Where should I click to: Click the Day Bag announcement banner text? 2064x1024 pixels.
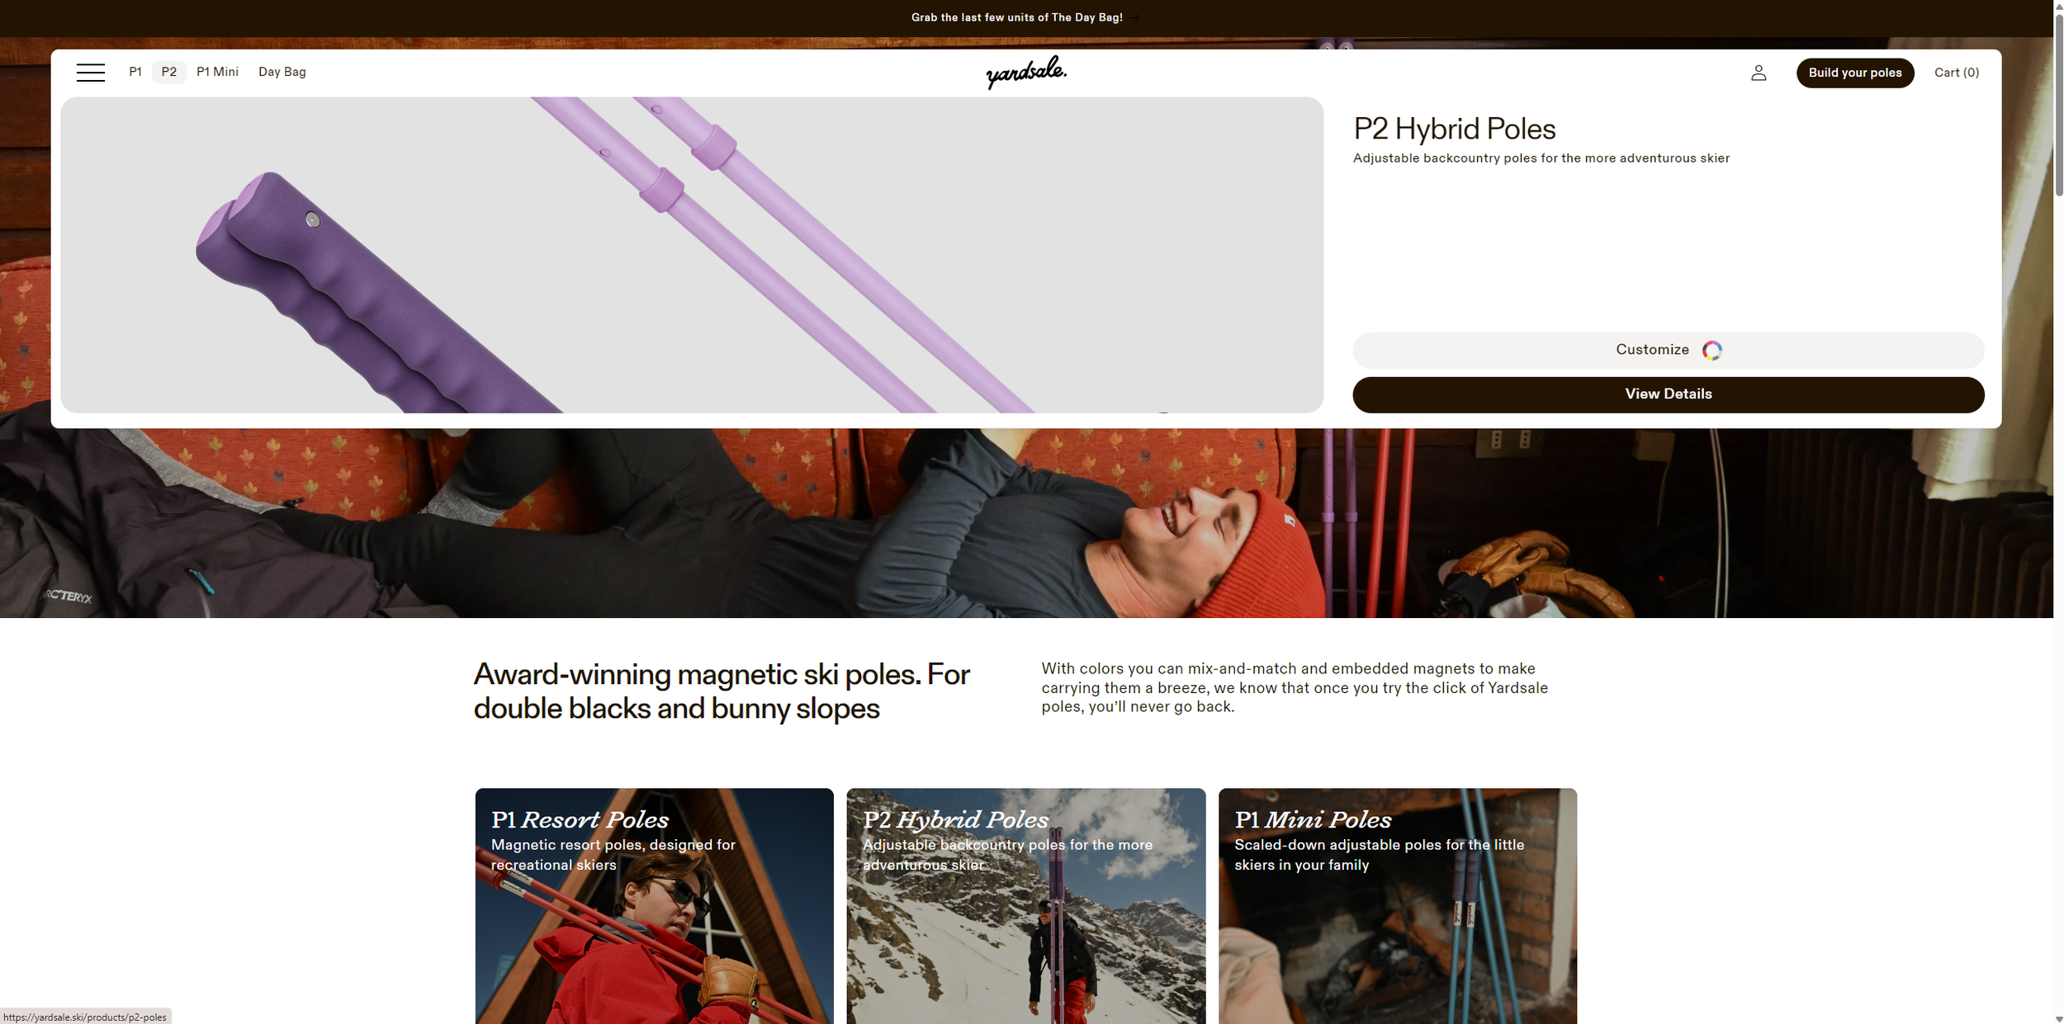click(x=1016, y=17)
